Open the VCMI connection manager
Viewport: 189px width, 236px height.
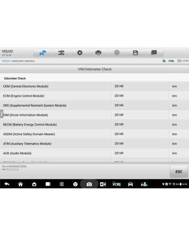point(117,184)
